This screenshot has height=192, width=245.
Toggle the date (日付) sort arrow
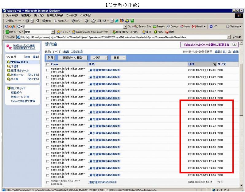pyautogui.click(x=214, y=64)
